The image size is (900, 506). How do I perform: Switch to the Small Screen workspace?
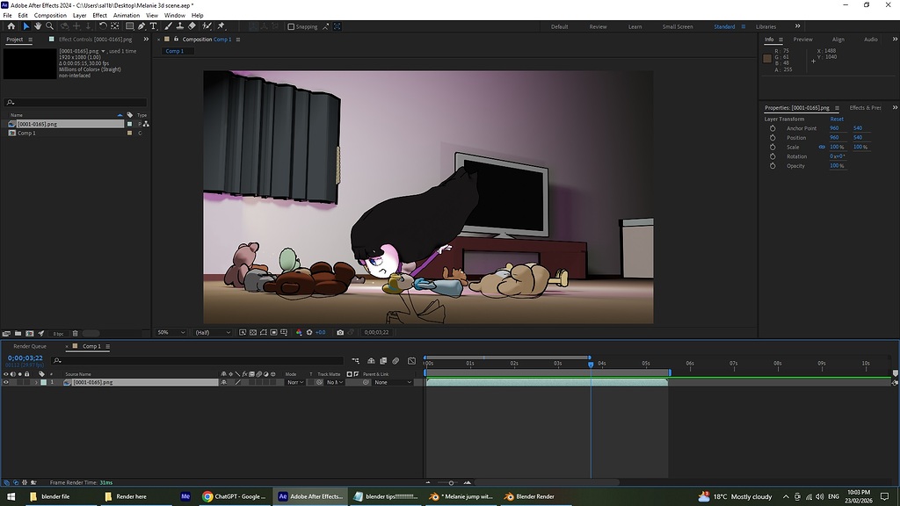678,26
